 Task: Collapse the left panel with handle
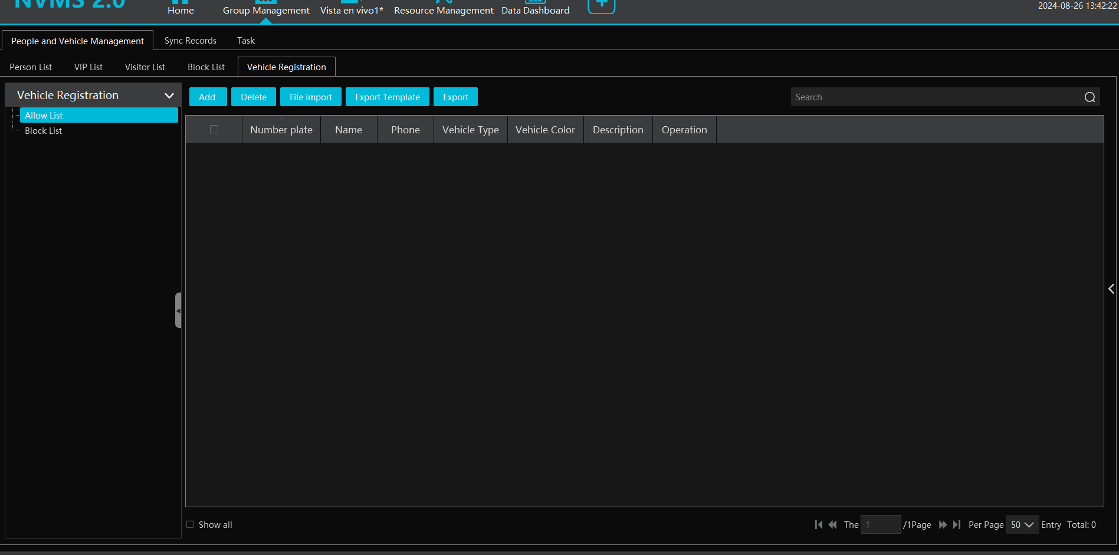point(178,310)
